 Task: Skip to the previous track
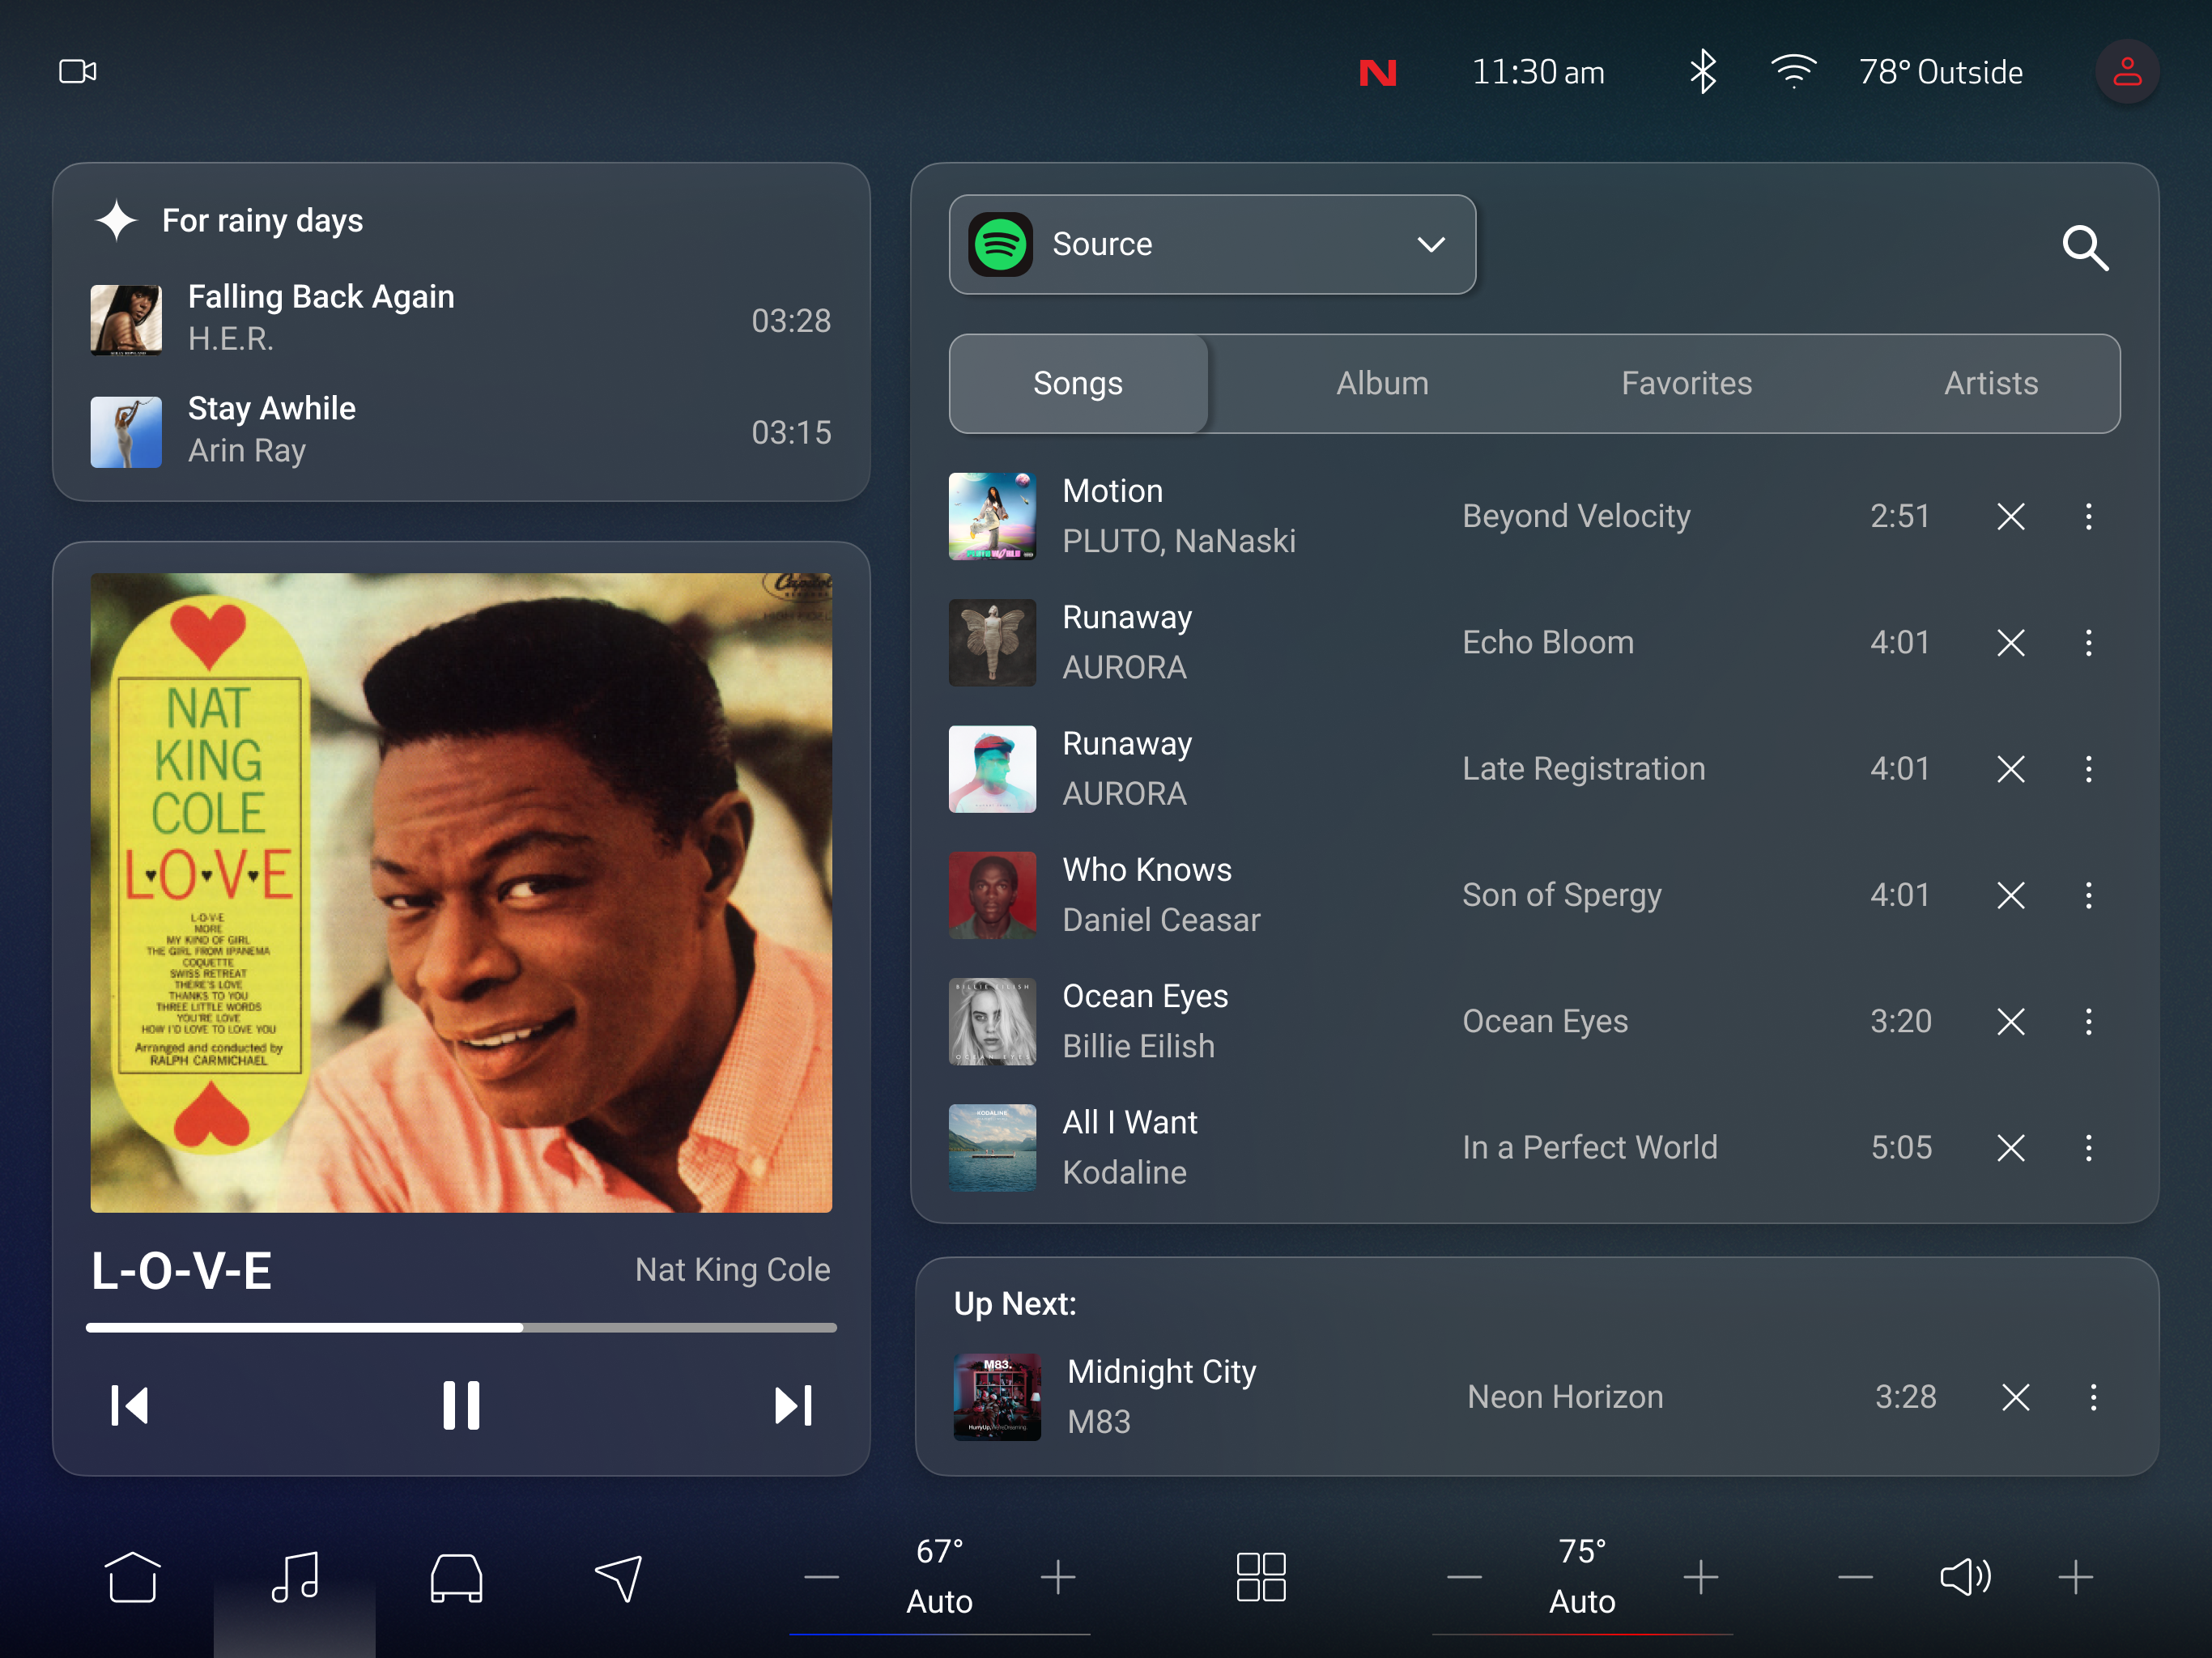click(x=129, y=1405)
